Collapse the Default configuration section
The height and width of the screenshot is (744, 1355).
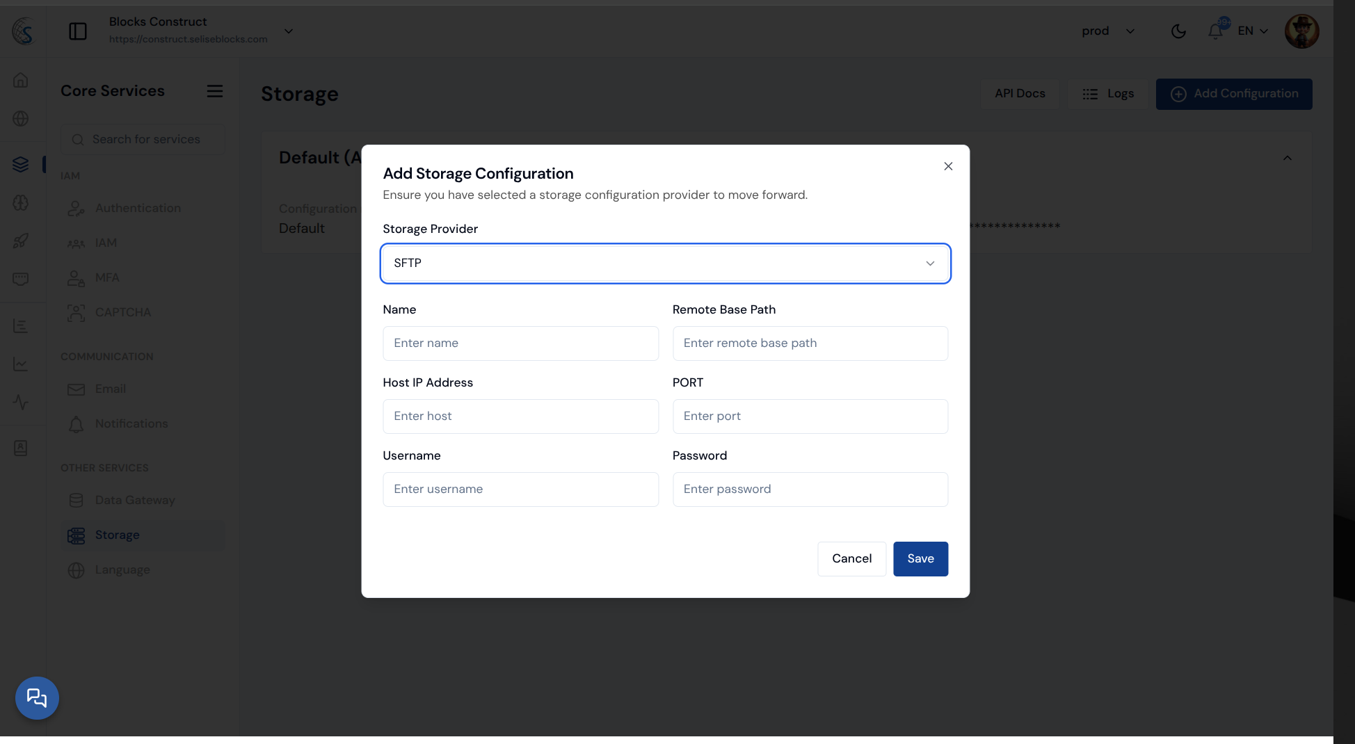coord(1287,159)
